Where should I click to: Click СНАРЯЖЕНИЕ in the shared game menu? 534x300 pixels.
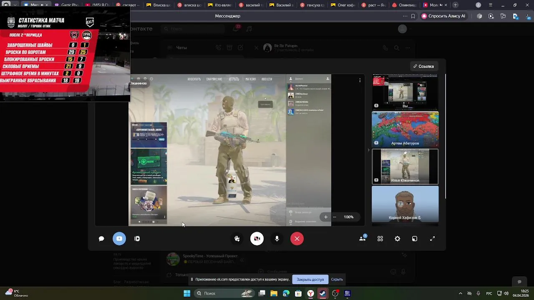214,79
